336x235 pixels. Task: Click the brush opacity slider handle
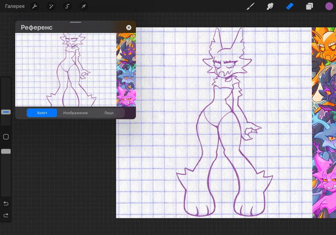click(6, 151)
